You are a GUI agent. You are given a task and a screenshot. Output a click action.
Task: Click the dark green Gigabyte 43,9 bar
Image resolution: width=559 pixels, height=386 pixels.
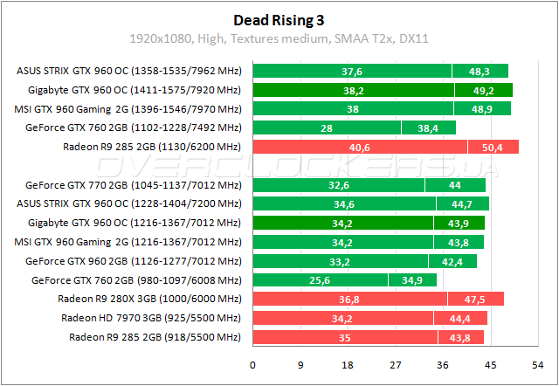[459, 223]
